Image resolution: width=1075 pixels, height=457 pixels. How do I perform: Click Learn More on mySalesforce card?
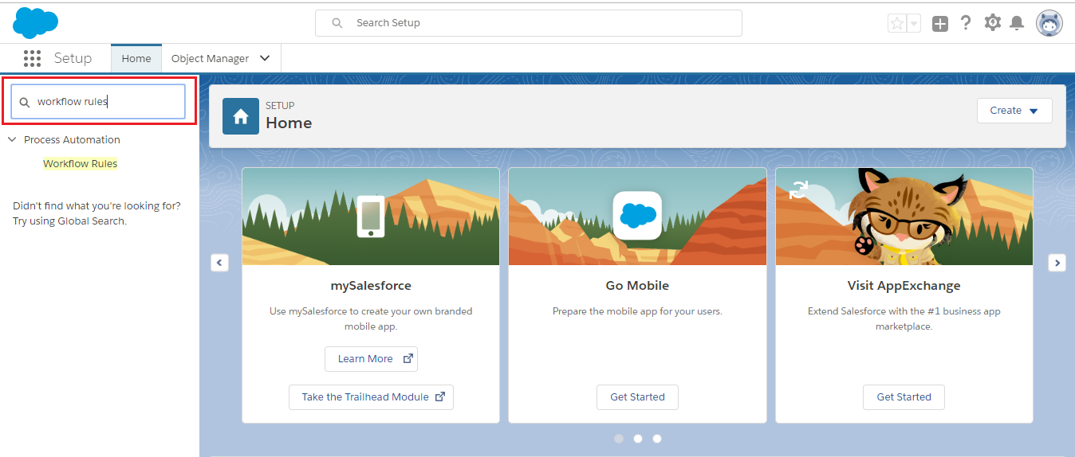pyautogui.click(x=371, y=358)
